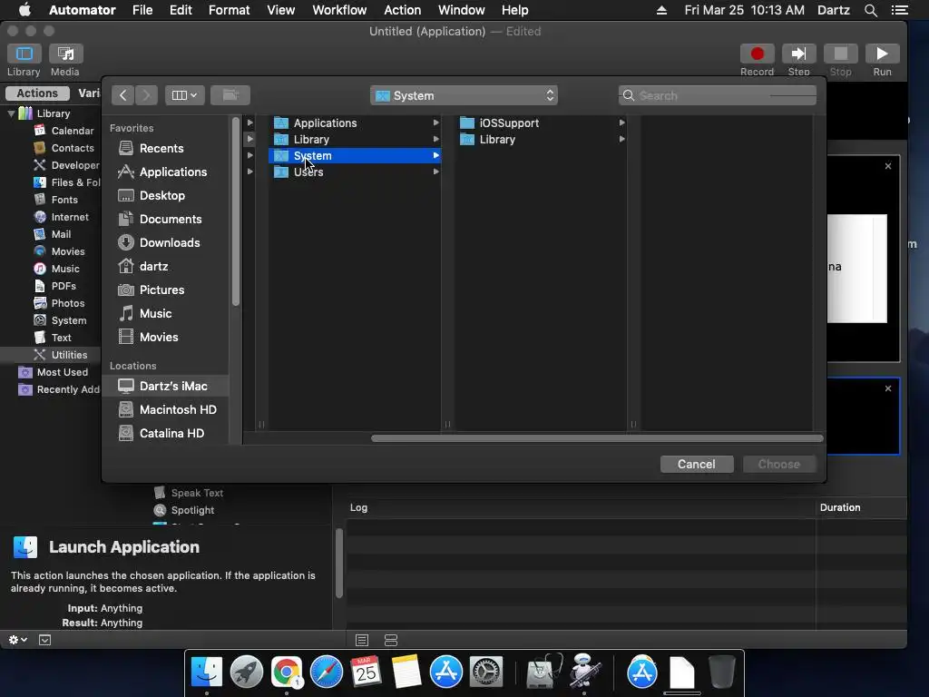Open the column view options dropdown

(x=184, y=95)
